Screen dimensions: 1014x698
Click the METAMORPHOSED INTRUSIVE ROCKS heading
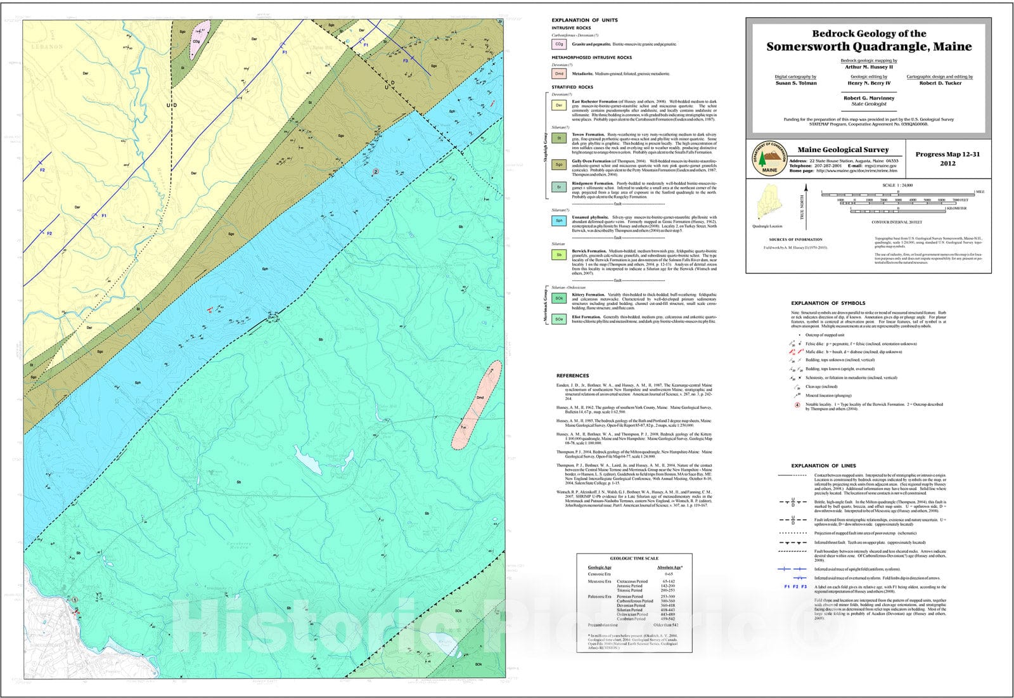[x=591, y=58]
